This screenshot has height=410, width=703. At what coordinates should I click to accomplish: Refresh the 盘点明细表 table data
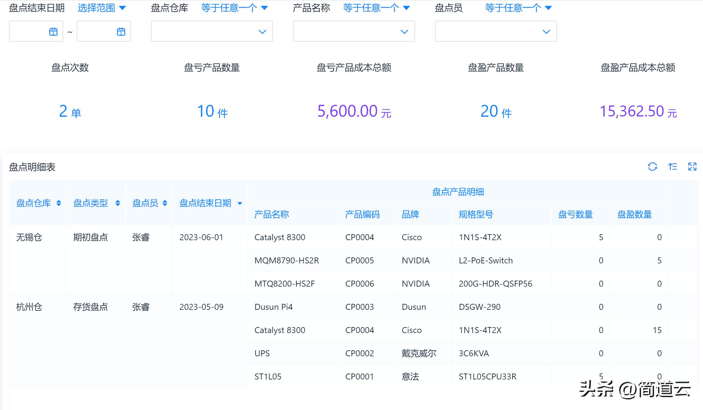pyautogui.click(x=653, y=167)
